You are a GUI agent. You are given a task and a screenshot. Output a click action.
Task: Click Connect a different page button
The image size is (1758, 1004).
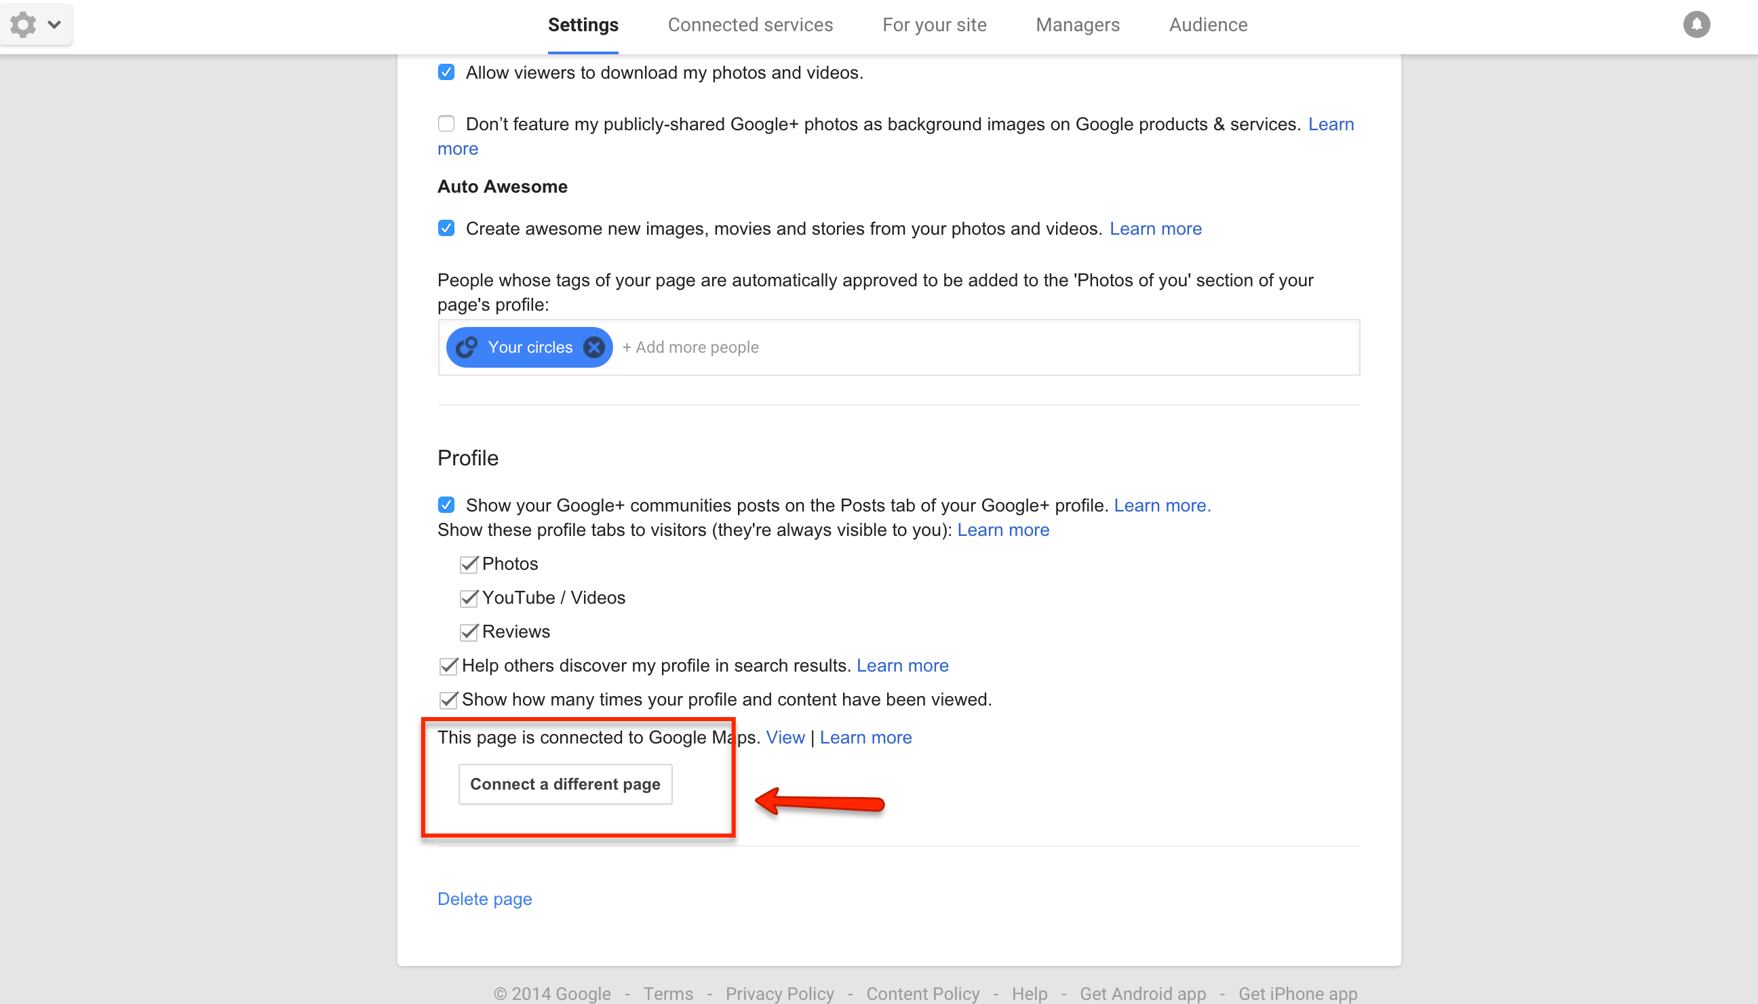[x=566, y=784]
